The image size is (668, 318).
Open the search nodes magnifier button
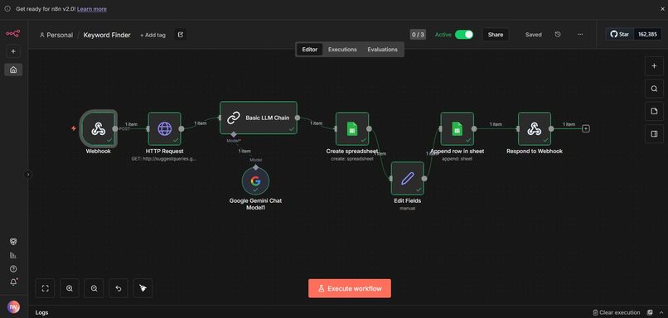click(654, 89)
